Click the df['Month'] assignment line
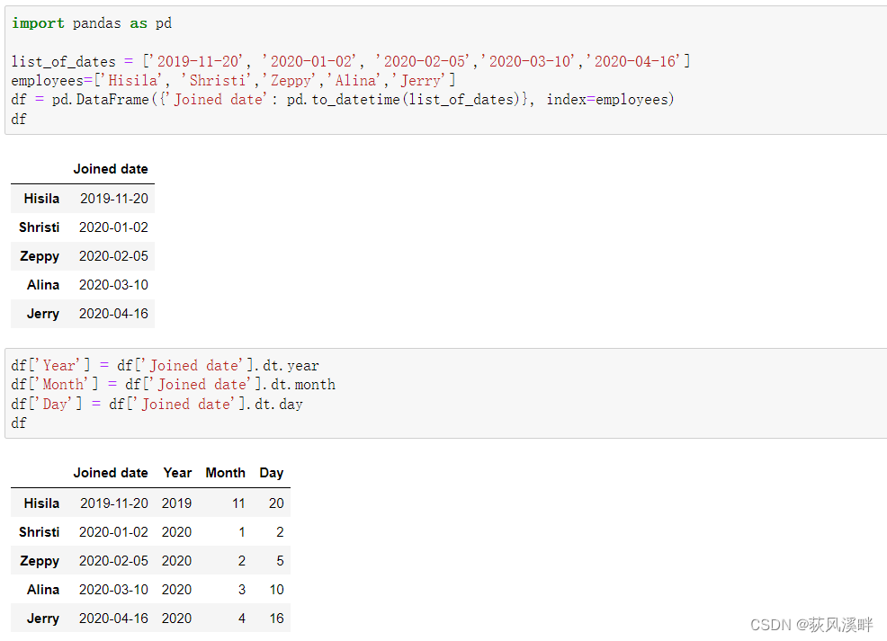887x641 pixels. [x=173, y=385]
